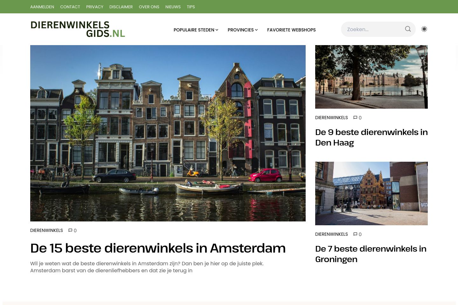Open the Groningen city square thumbnail
The width and height of the screenshot is (458, 305).
(371, 193)
